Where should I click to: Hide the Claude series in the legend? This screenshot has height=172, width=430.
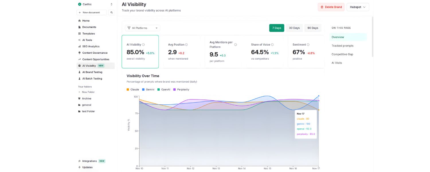click(x=133, y=89)
